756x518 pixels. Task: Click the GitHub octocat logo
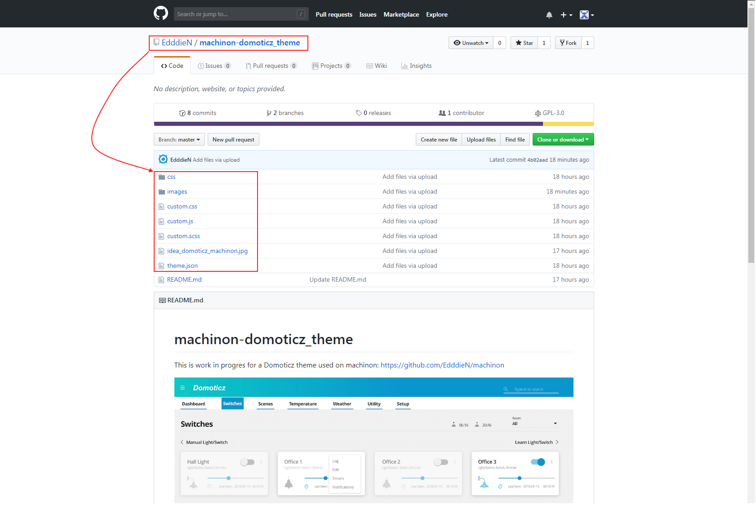point(161,13)
